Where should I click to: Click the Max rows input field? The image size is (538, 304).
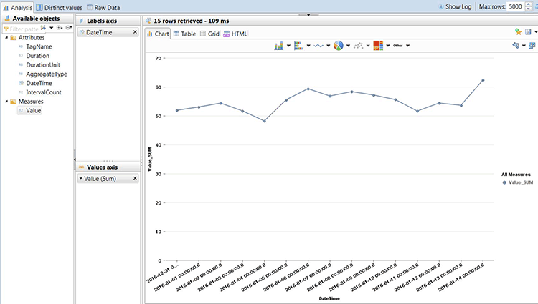(x=514, y=6)
